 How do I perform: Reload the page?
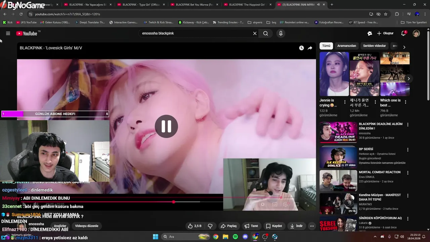[21, 14]
